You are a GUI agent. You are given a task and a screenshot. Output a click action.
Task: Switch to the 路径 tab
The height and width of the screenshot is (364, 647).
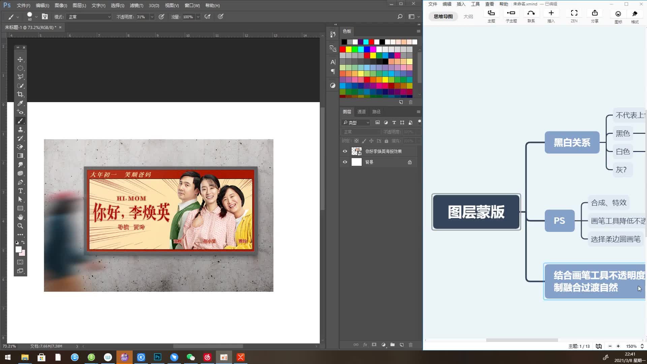click(376, 112)
